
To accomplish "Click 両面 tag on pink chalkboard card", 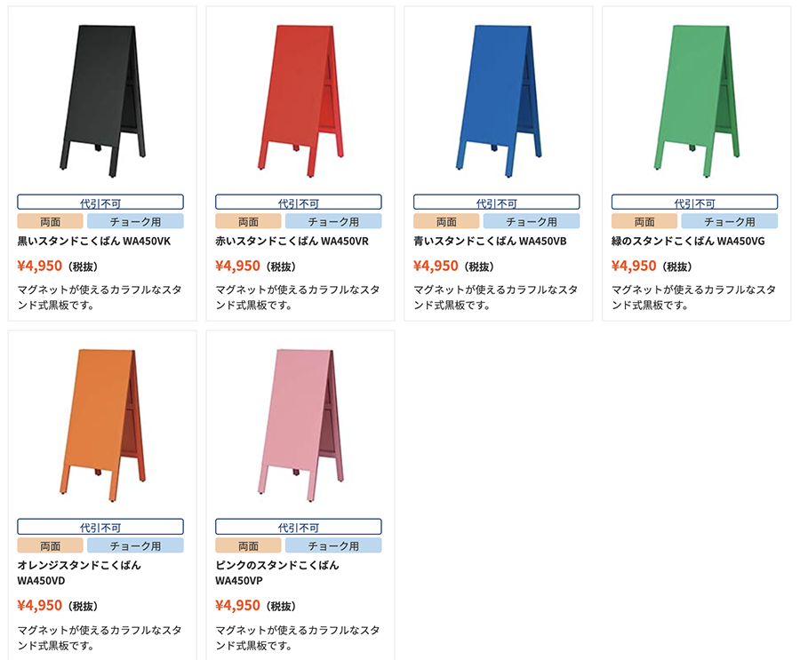I will (x=248, y=545).
